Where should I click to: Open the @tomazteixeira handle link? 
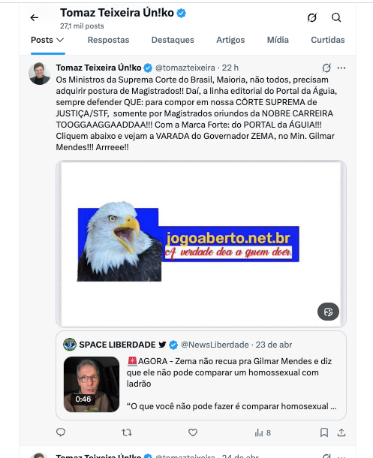[x=185, y=68]
